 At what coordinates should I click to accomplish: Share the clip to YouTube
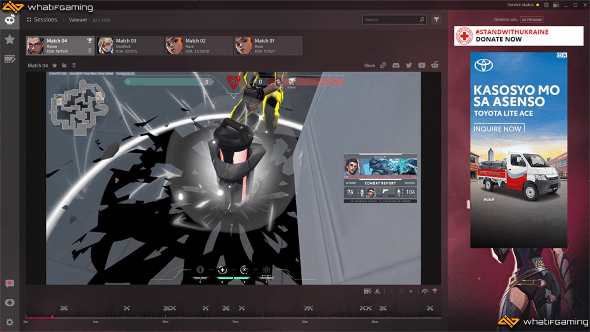click(x=422, y=65)
